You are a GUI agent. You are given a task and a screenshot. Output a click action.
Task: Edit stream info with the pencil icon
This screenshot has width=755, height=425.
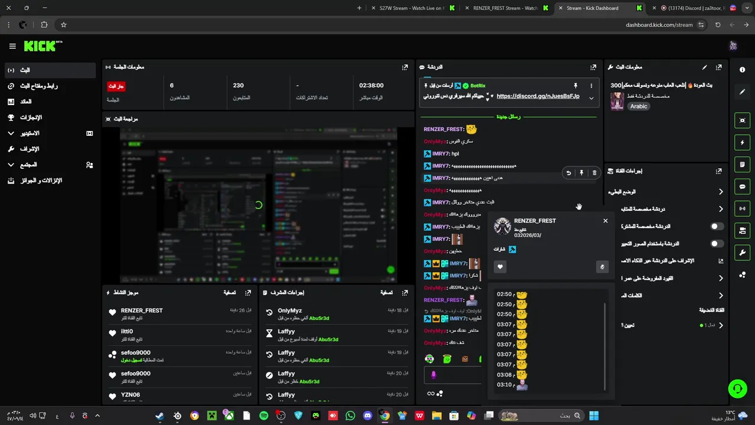click(x=704, y=67)
